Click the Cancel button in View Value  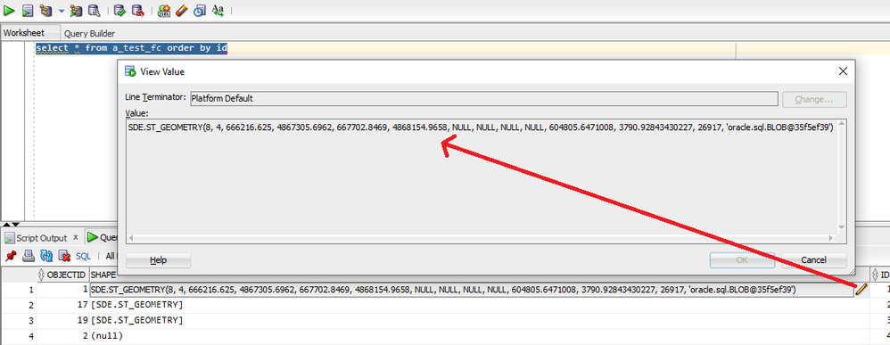(814, 260)
